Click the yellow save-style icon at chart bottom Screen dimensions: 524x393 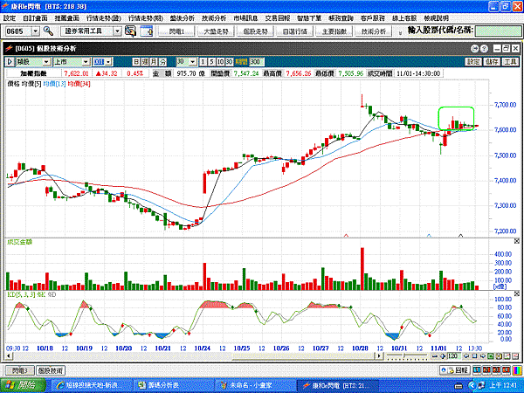click(499, 356)
